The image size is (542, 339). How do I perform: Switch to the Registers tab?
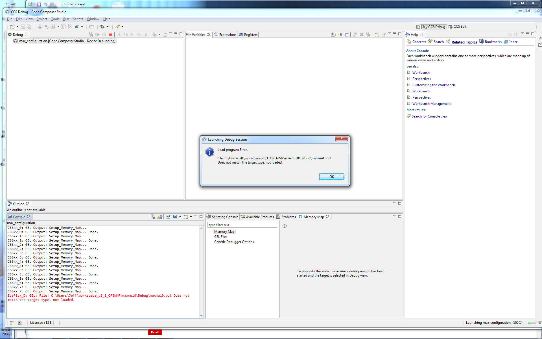pos(248,34)
